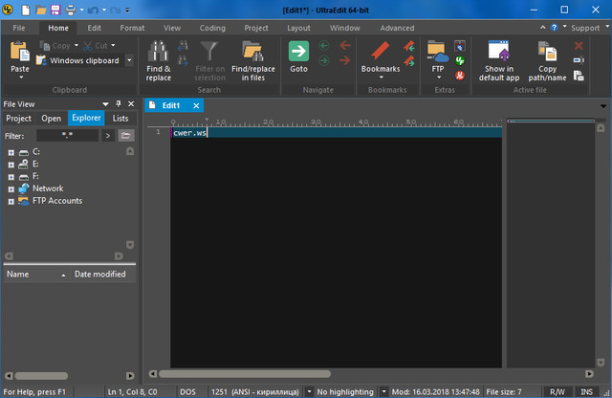612x398 pixels.
Task: Switch to the Lists tab in File View
Action: pos(120,119)
